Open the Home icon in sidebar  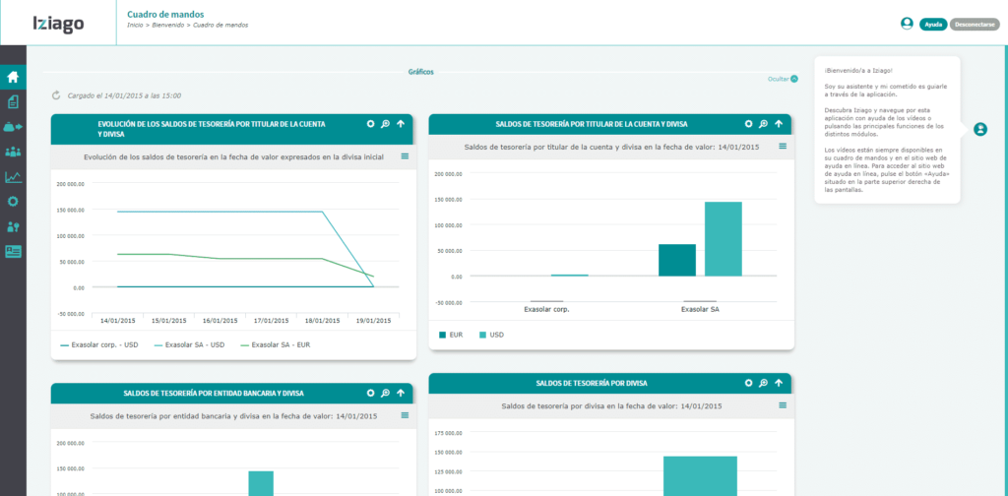coord(13,78)
